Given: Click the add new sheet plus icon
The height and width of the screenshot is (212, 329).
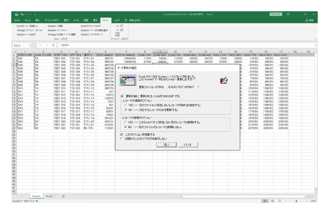Looking at the screenshot, I should pyautogui.click(x=64, y=197).
